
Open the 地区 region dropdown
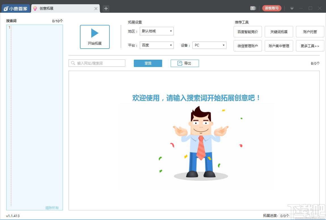coord(156,31)
